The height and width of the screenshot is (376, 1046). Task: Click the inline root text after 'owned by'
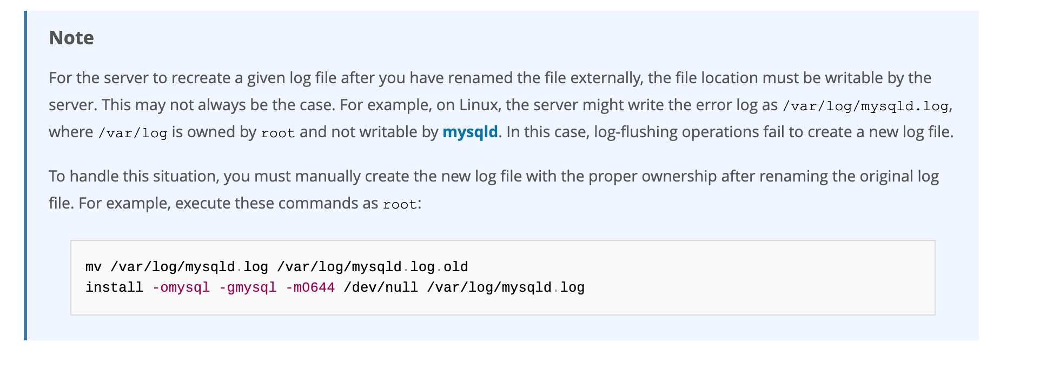[x=277, y=133]
